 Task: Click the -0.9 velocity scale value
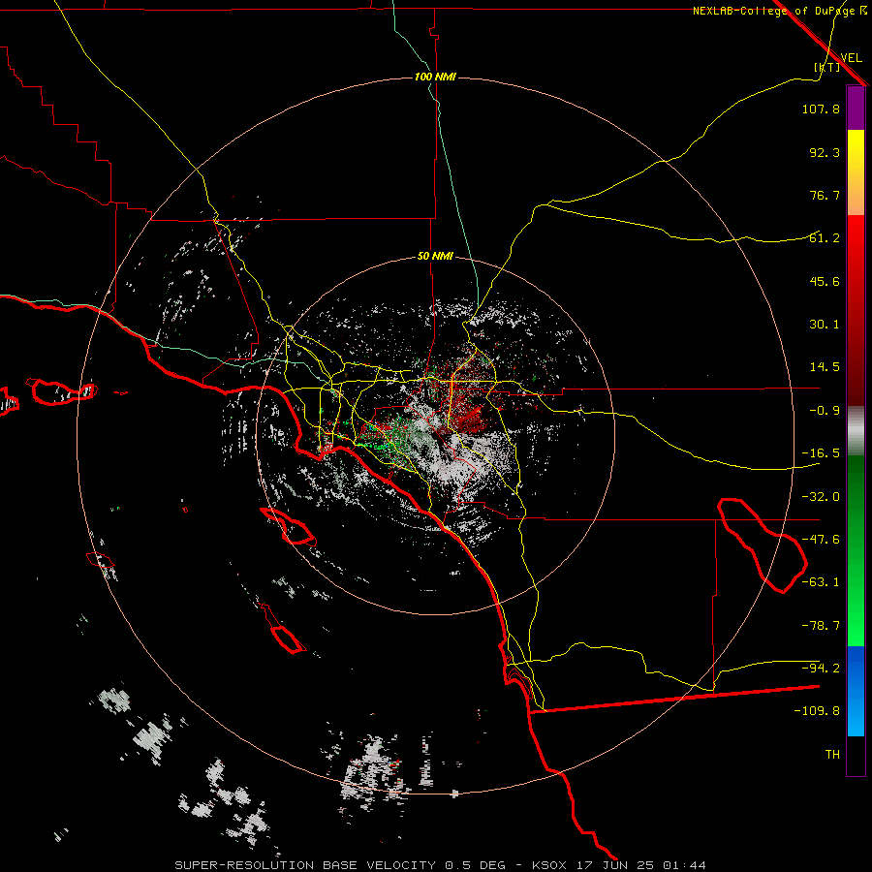point(825,411)
